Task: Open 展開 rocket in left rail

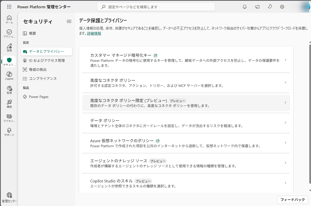Action: [9, 104]
